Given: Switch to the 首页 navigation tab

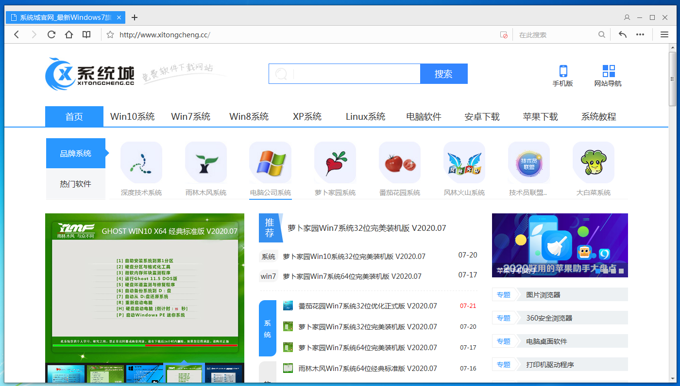Looking at the screenshot, I should tap(74, 116).
